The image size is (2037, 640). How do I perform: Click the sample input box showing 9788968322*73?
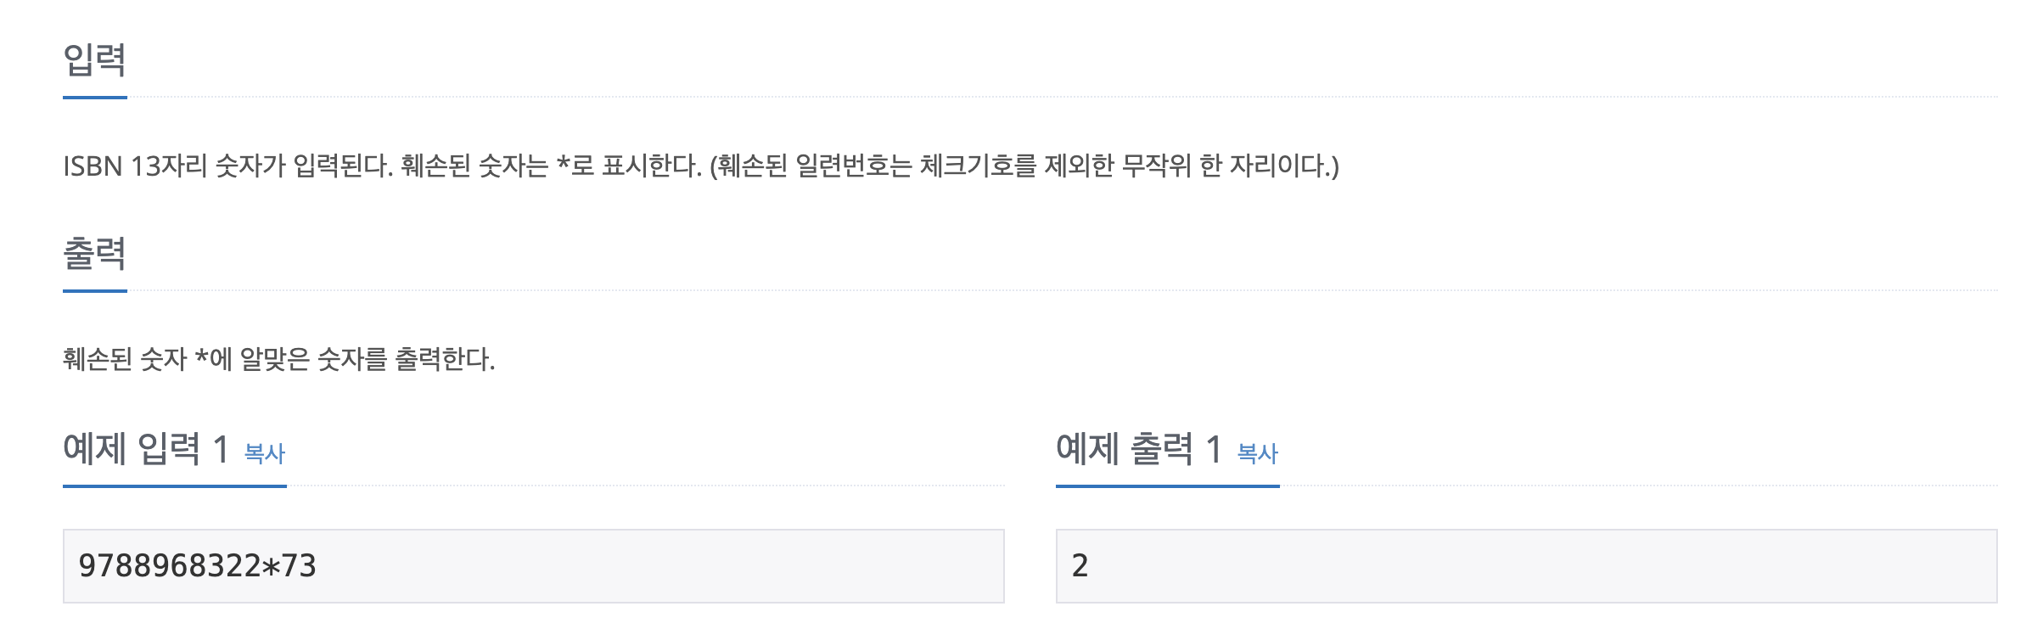pyautogui.click(x=533, y=566)
